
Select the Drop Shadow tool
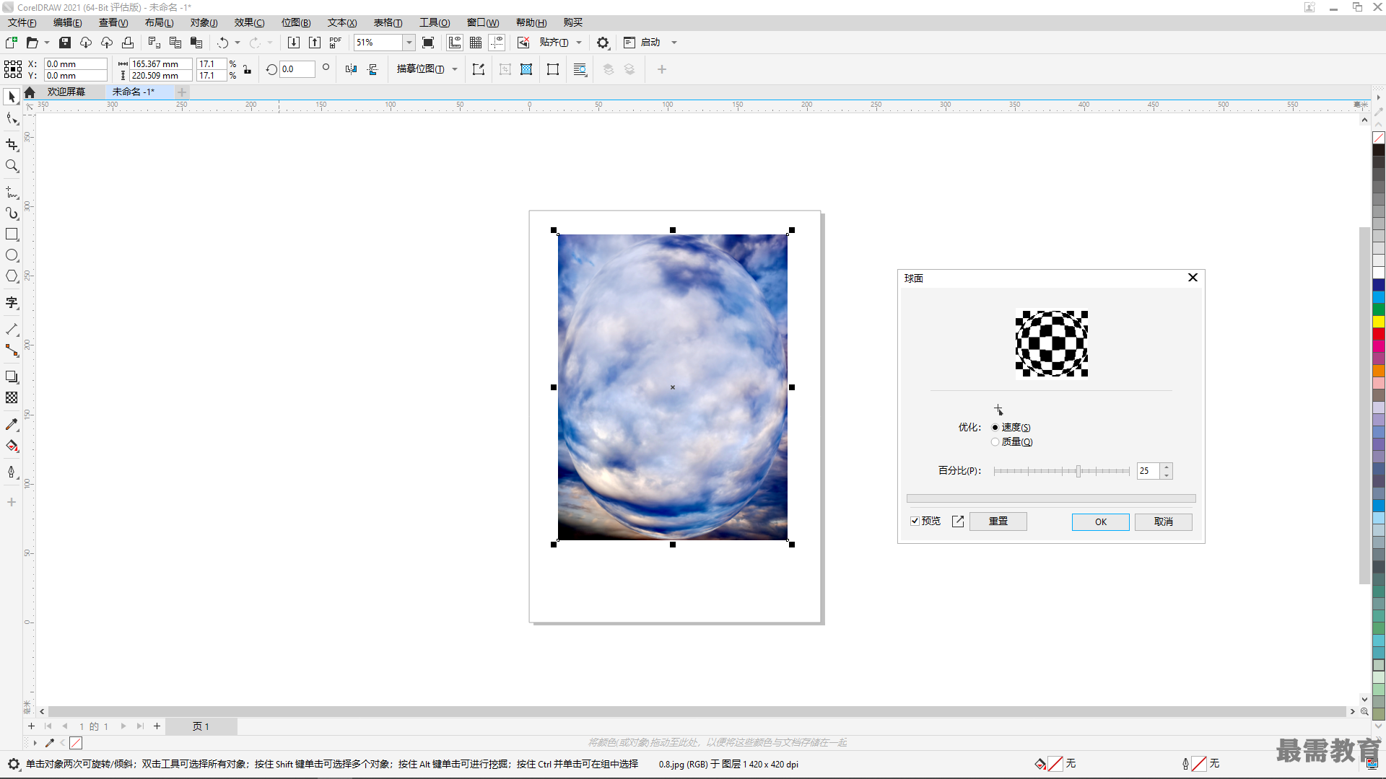click(12, 377)
